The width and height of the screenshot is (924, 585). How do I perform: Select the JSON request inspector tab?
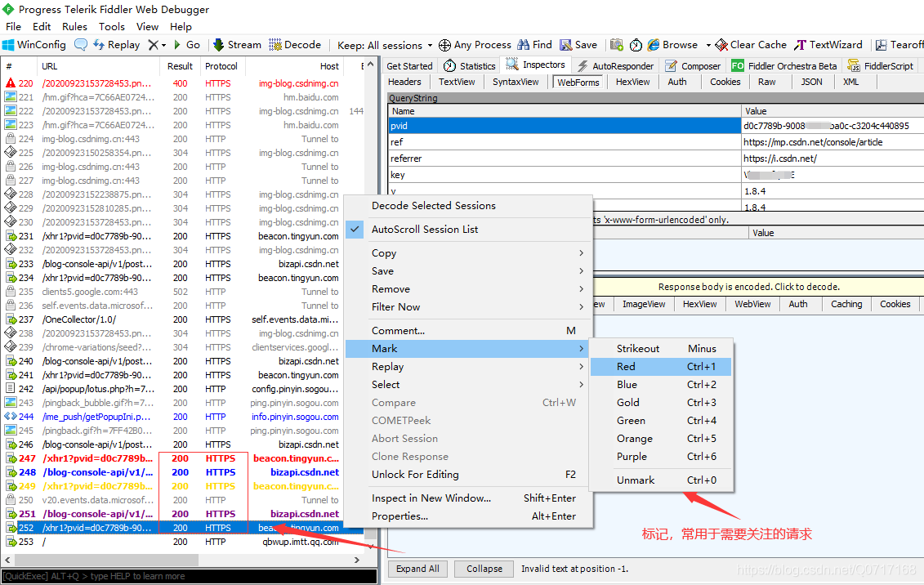(811, 82)
